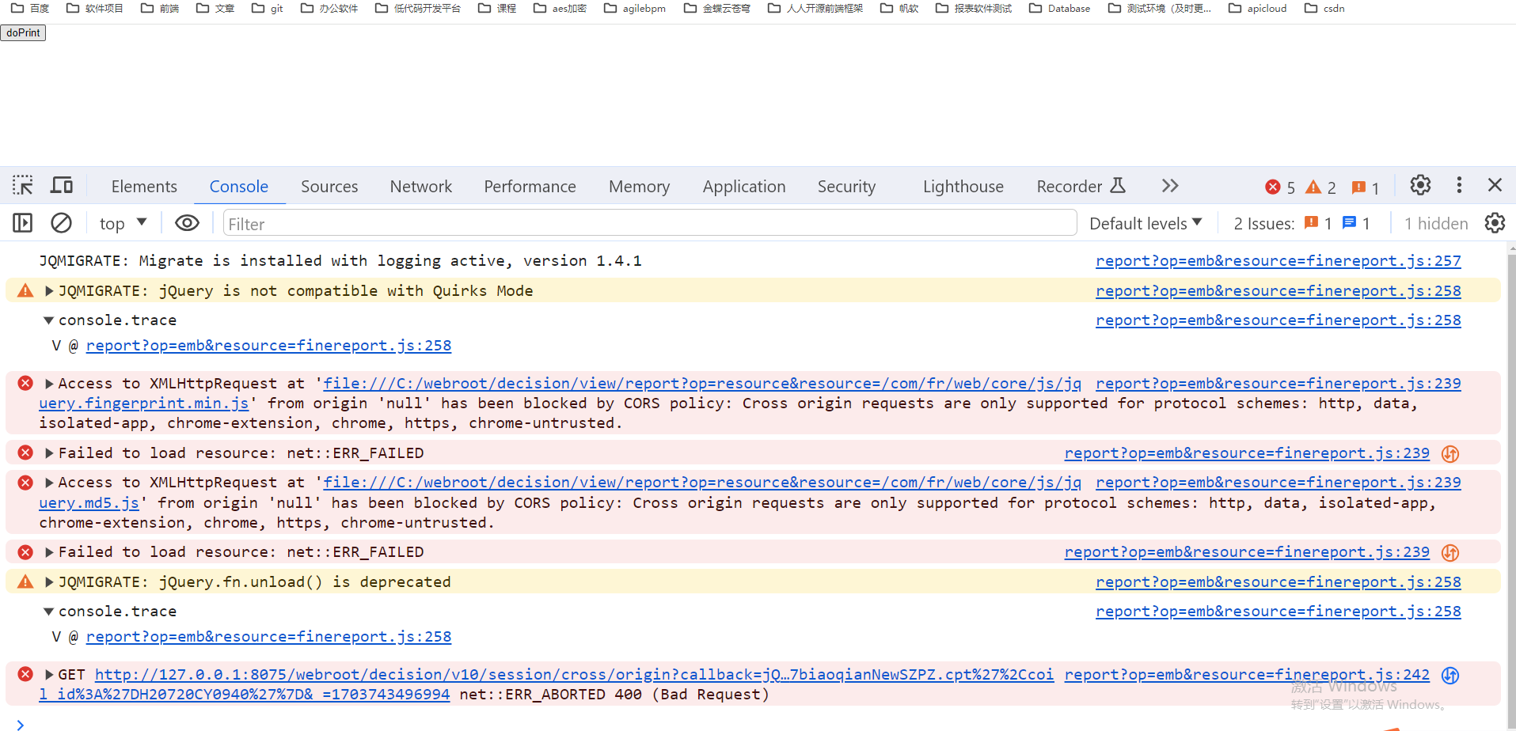This screenshot has height=731, width=1516.
Task: Expand the first Failed to load resource error
Action: pyautogui.click(x=49, y=453)
